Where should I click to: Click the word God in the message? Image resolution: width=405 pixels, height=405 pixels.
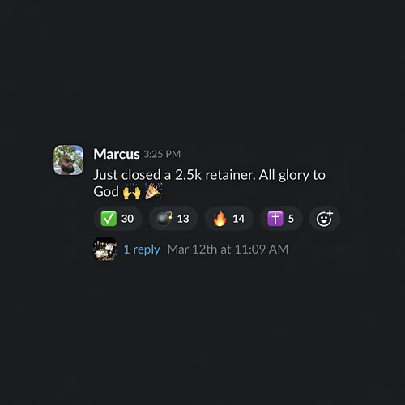(x=106, y=192)
